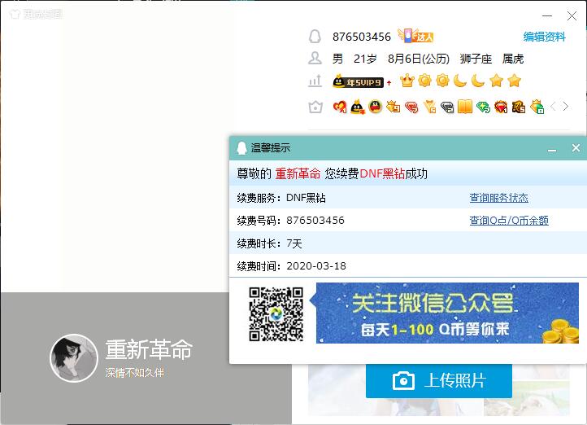This screenshot has width=587, height=425.
Task: Close the profile window
Action: [572, 15]
